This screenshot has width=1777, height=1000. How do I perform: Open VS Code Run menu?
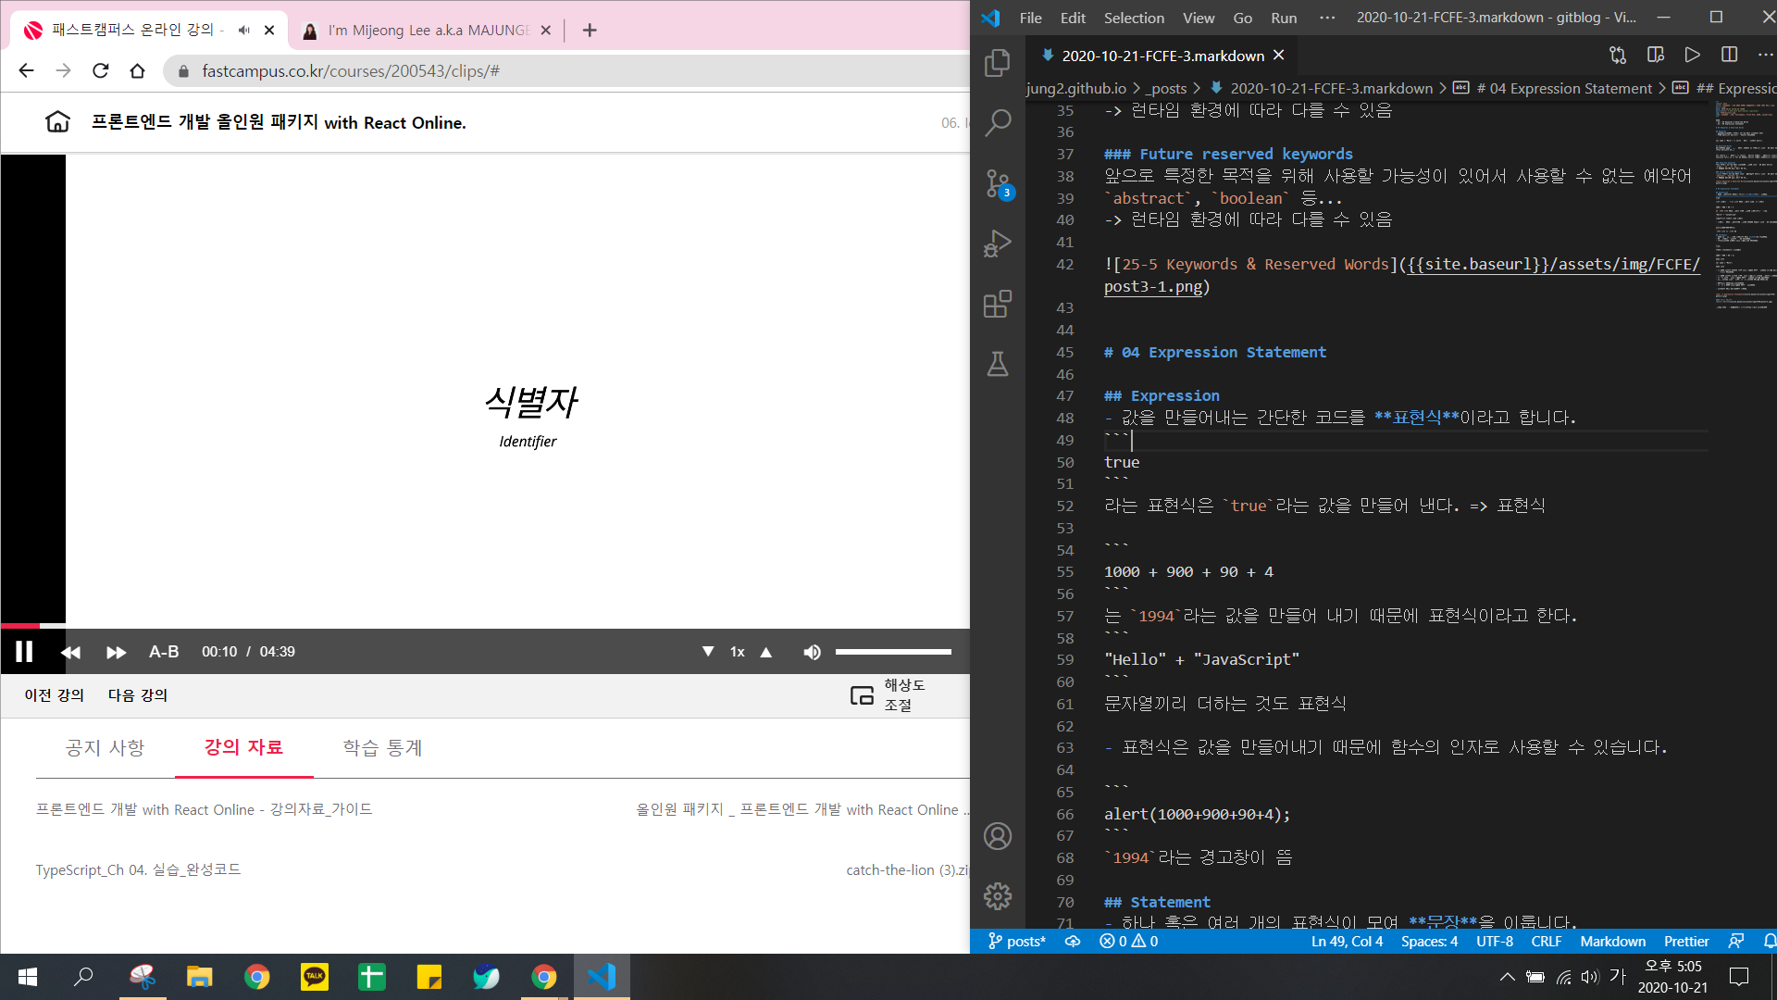coord(1284,18)
